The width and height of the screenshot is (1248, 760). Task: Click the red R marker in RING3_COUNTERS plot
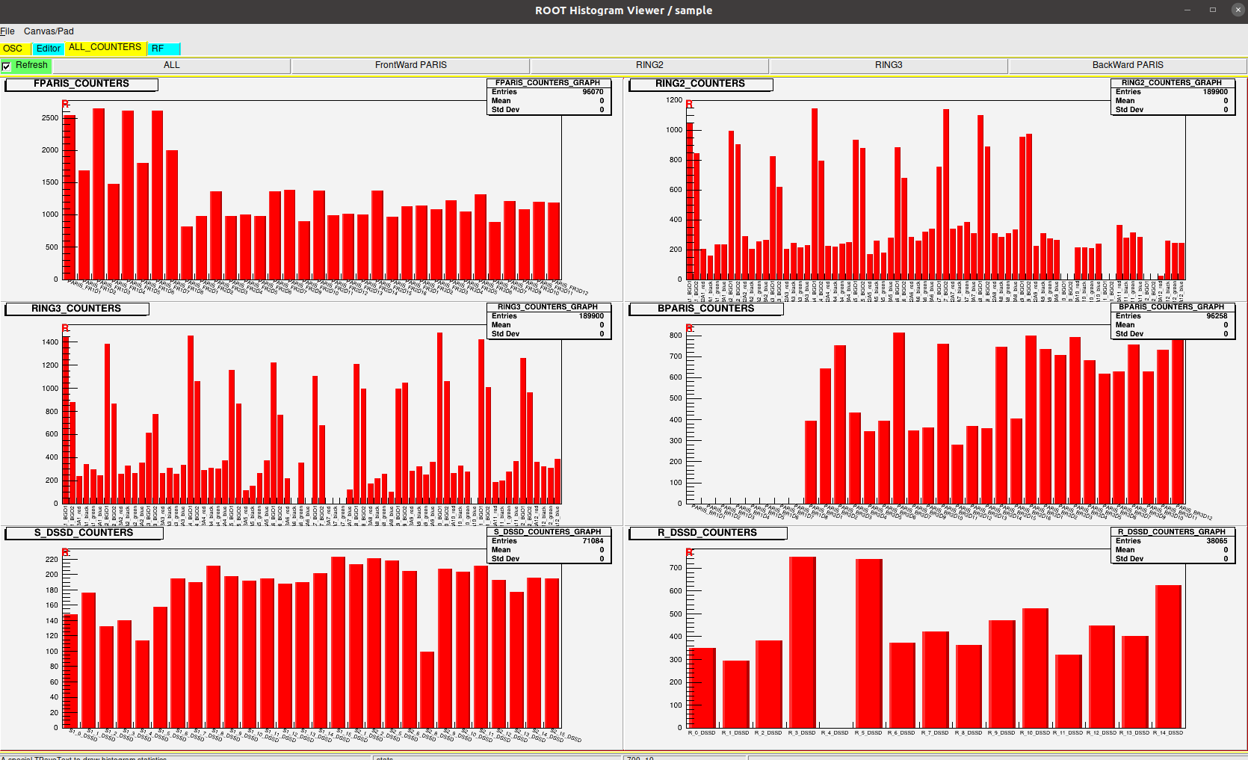[x=66, y=328]
